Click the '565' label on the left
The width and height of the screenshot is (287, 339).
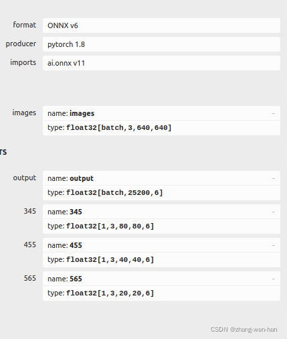[x=30, y=278]
